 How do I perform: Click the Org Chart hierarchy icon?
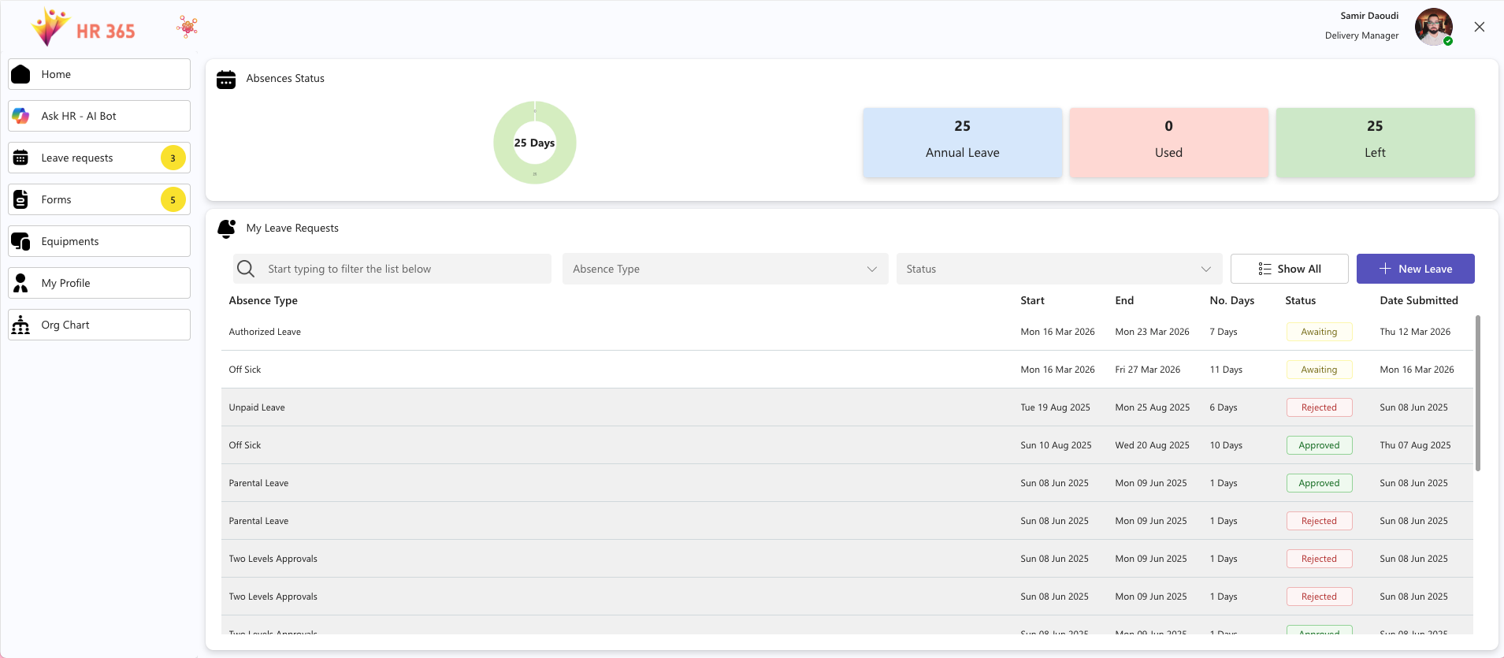(21, 325)
